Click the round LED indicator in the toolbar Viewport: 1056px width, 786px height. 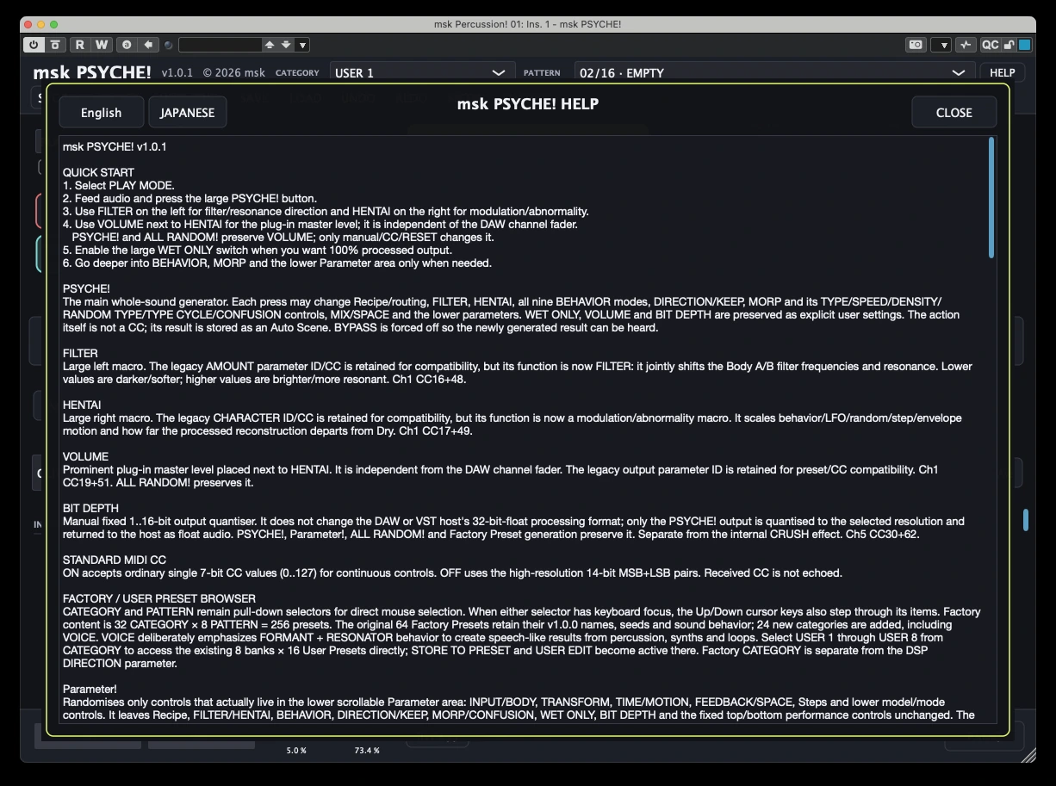(169, 45)
